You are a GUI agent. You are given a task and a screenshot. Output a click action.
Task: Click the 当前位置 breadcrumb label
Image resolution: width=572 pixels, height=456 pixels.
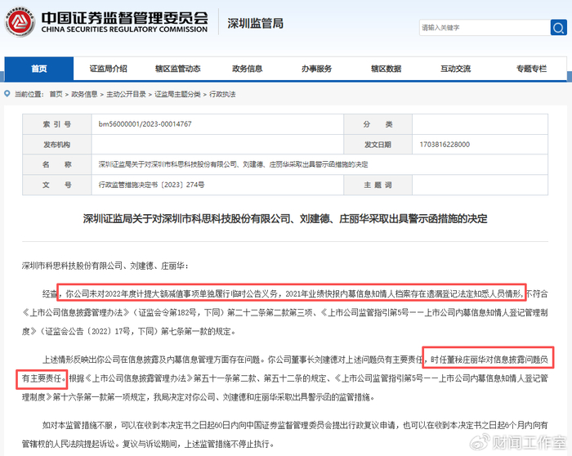tap(29, 94)
